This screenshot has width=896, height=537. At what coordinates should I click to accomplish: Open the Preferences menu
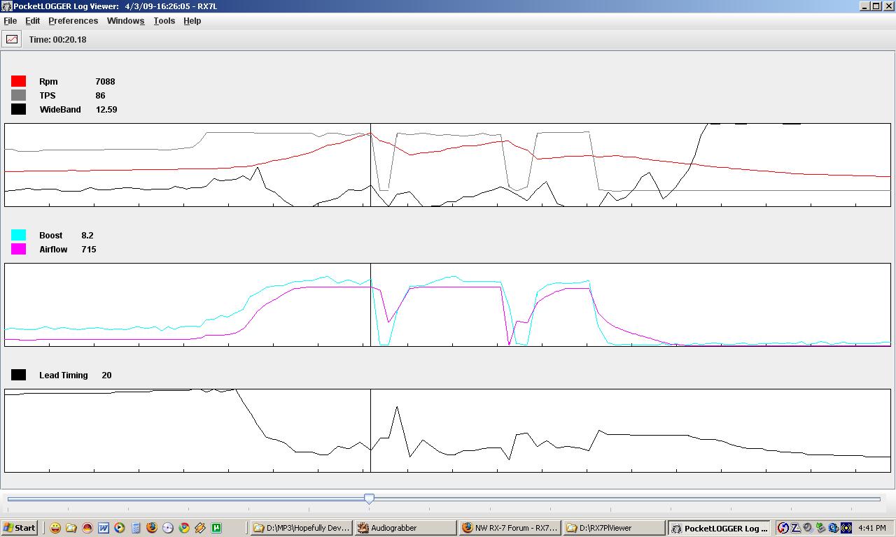tap(73, 21)
